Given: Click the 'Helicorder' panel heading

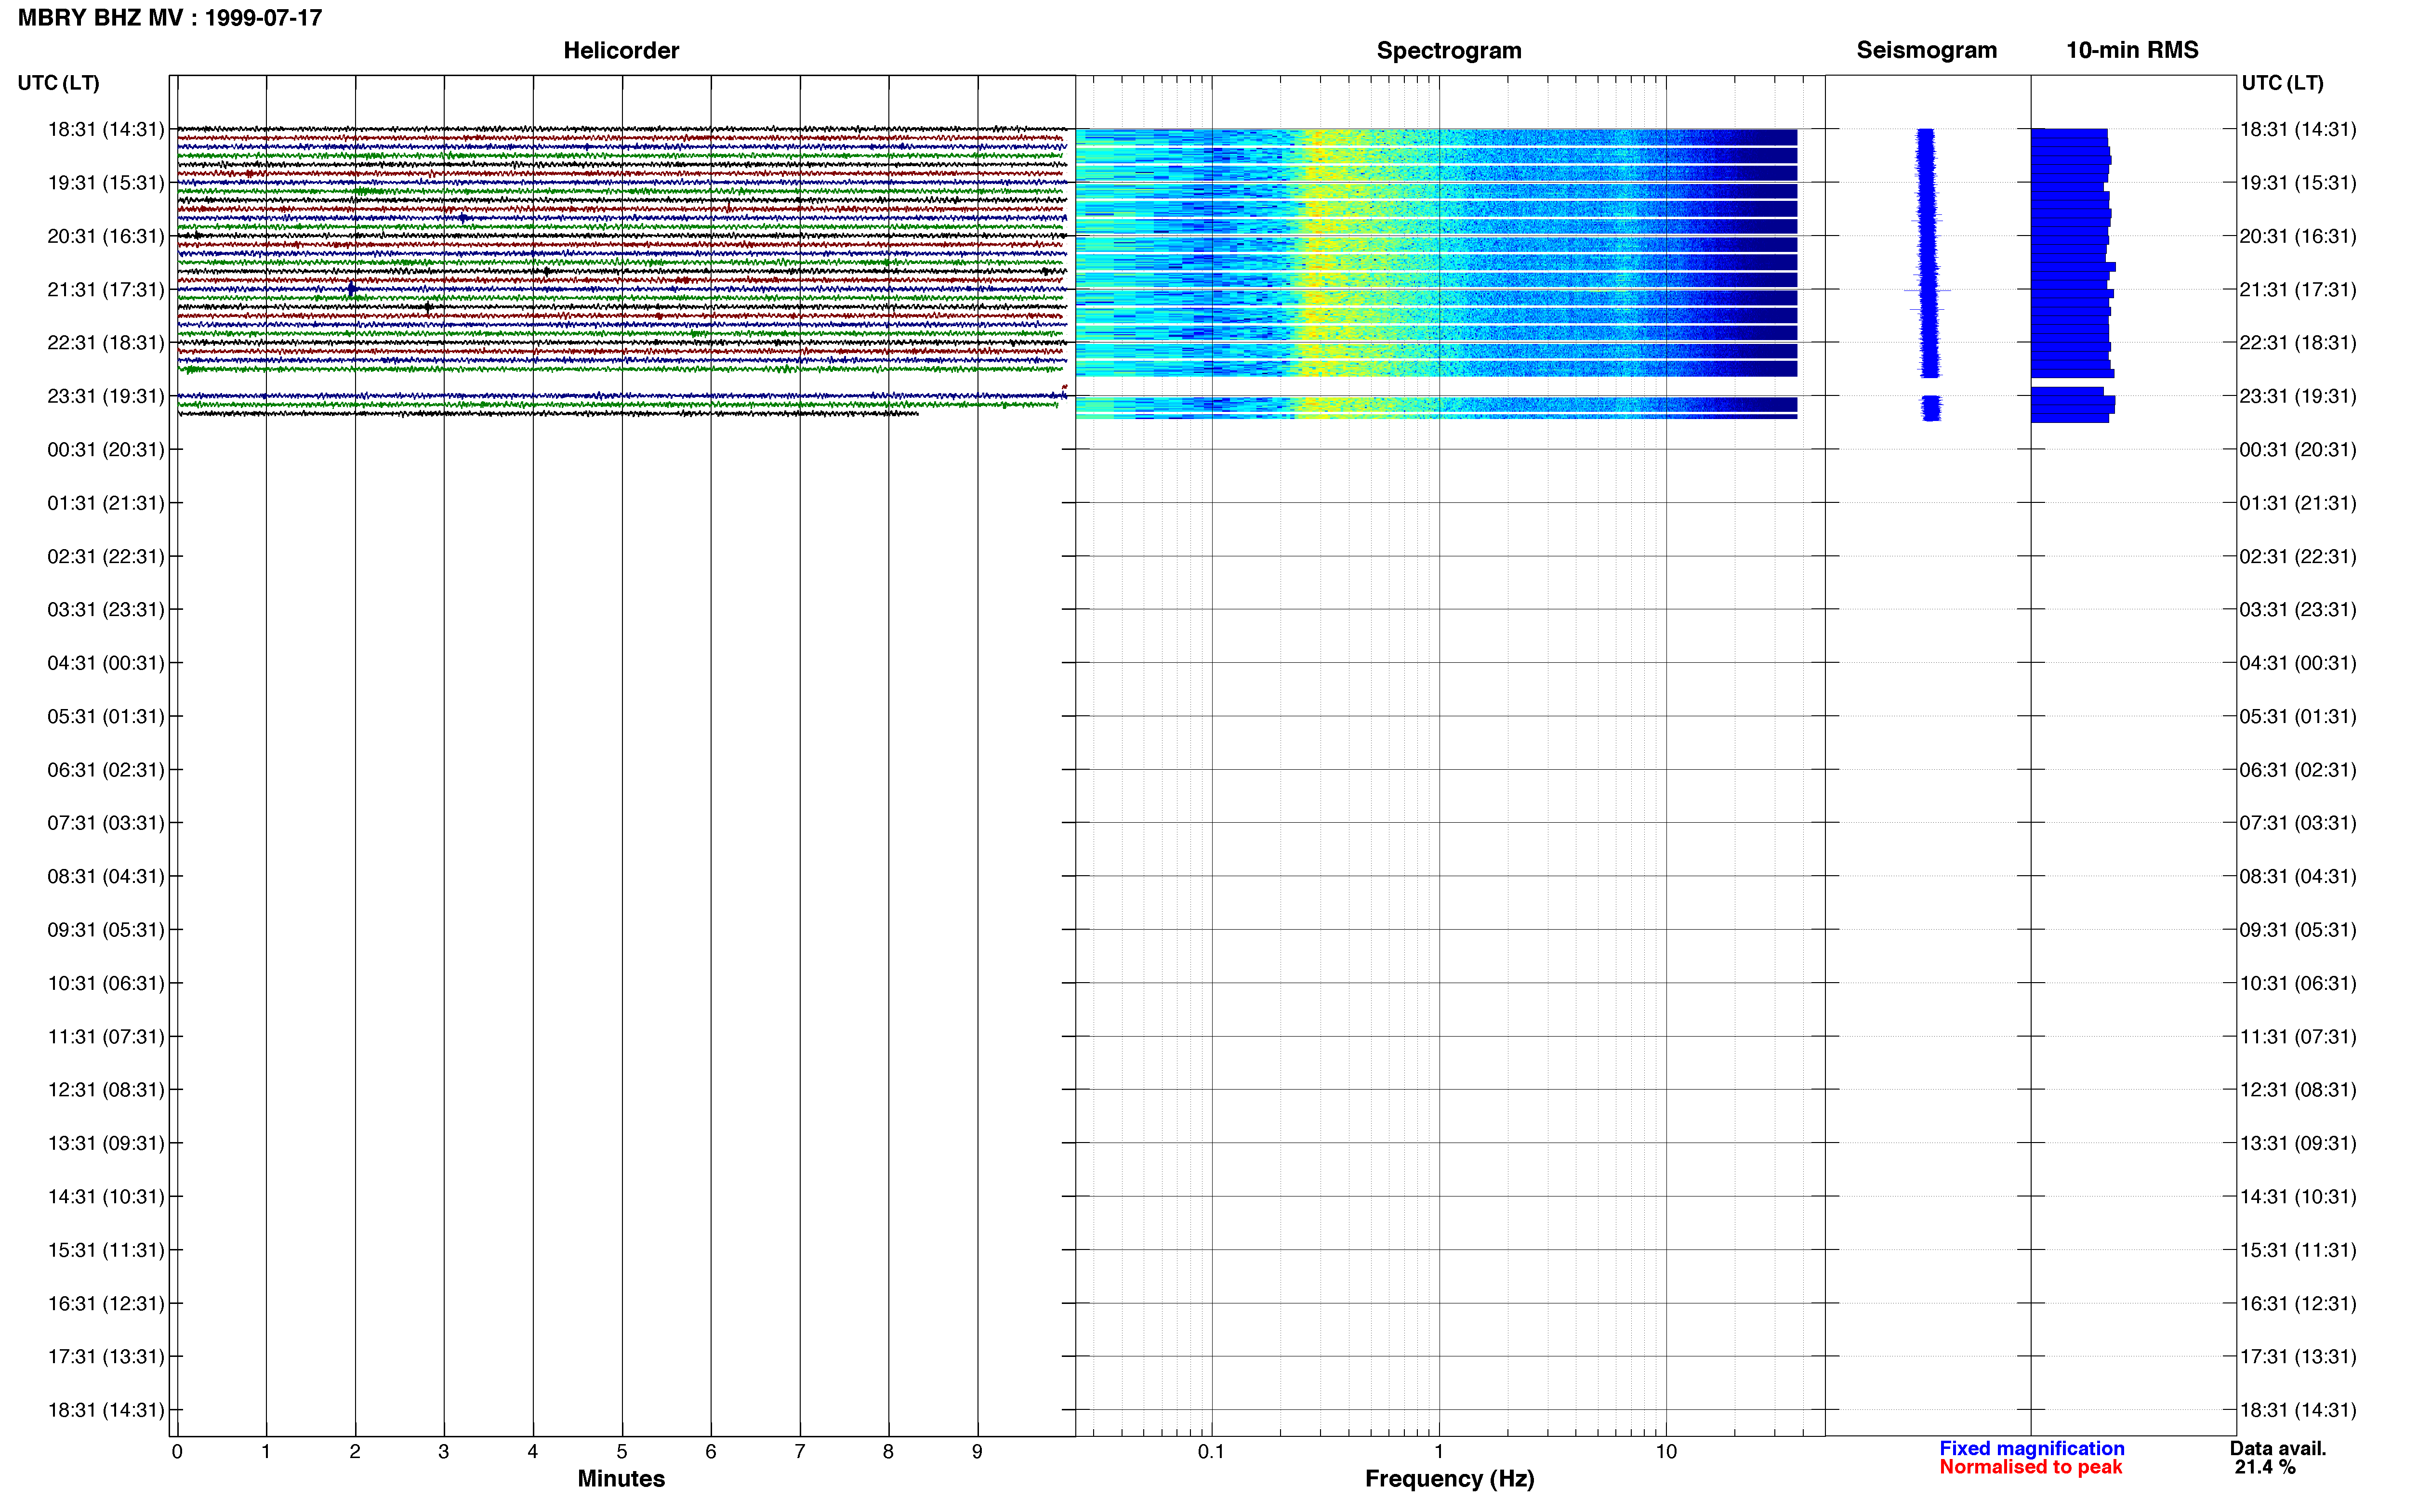Looking at the screenshot, I should pyautogui.click(x=621, y=50).
